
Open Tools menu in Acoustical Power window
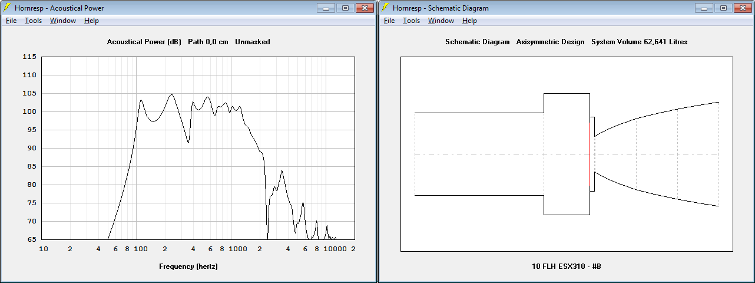click(x=33, y=21)
